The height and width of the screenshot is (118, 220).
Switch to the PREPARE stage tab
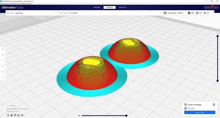[97, 7]
